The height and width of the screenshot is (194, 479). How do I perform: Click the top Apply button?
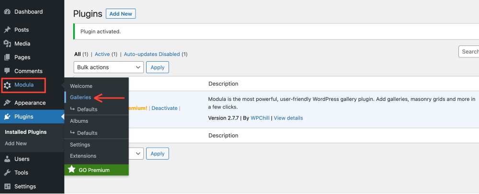tap(157, 67)
